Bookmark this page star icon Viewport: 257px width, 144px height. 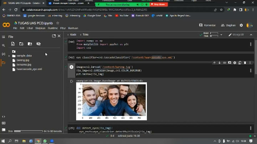coord(221,10)
